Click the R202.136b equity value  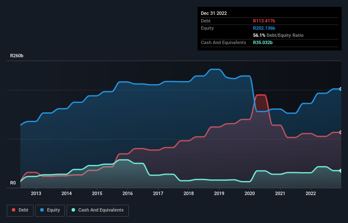click(264, 28)
